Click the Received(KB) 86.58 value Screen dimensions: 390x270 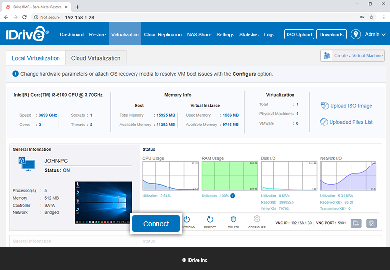[349, 202]
